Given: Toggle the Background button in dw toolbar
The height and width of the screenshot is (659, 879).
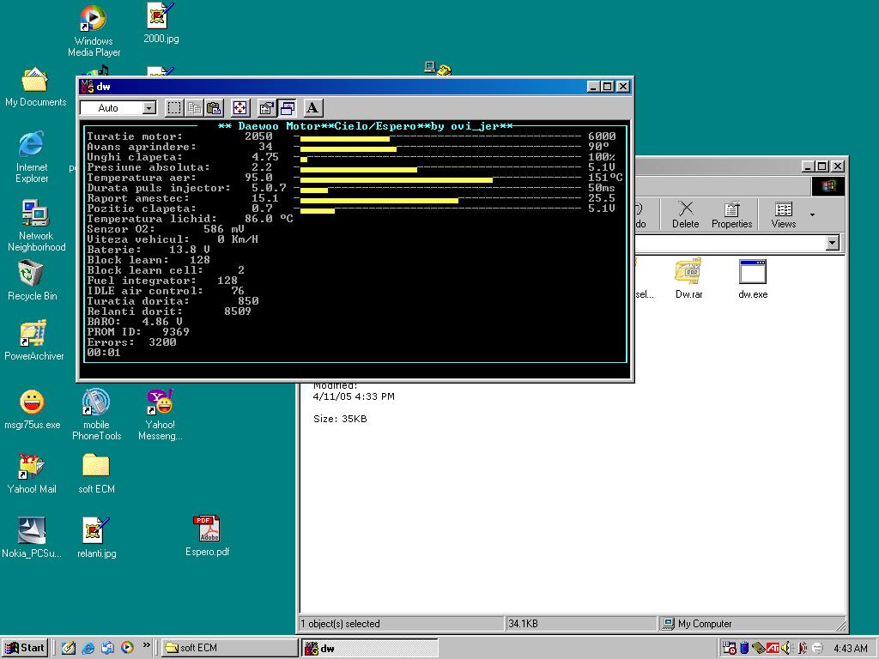Looking at the screenshot, I should point(288,108).
